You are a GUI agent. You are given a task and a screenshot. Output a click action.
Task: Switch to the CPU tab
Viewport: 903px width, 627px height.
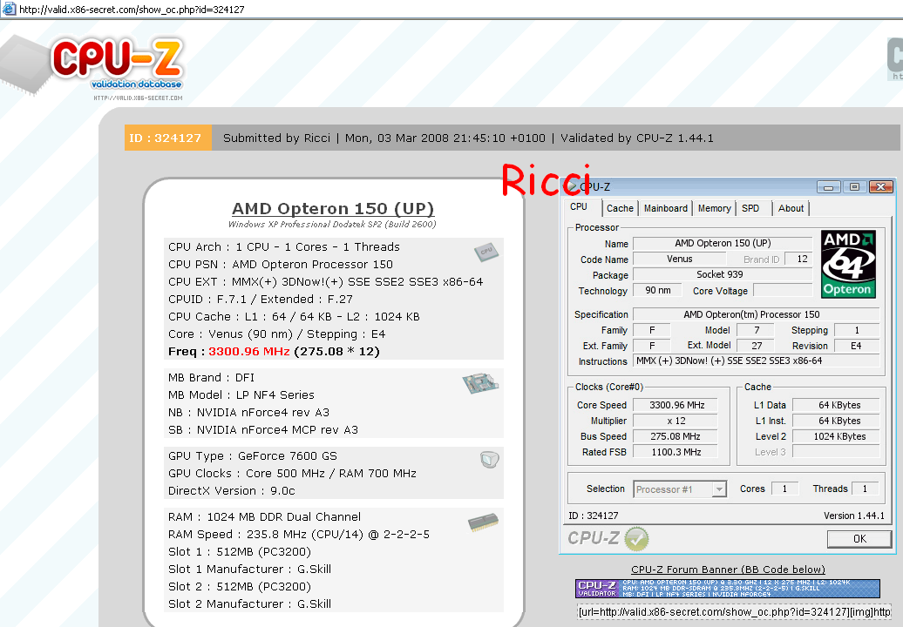pos(579,207)
